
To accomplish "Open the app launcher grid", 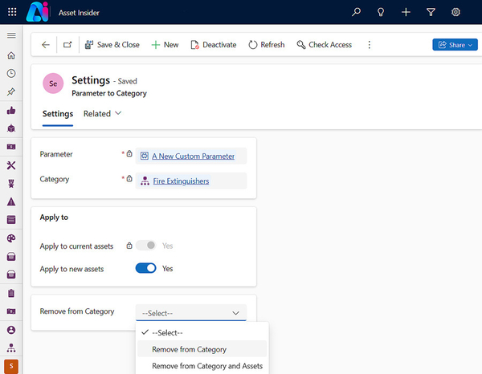I will (x=12, y=12).
